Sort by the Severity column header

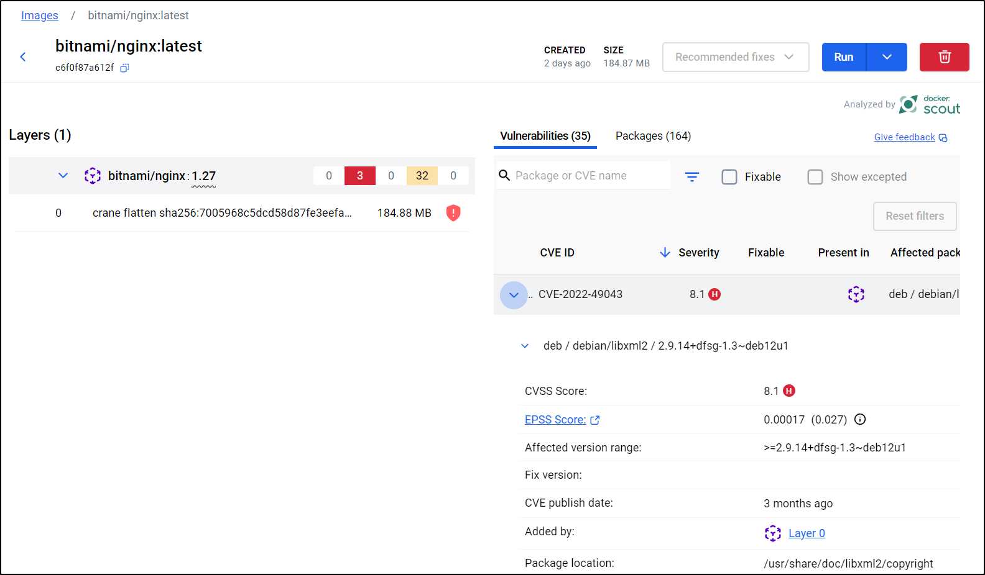(699, 253)
